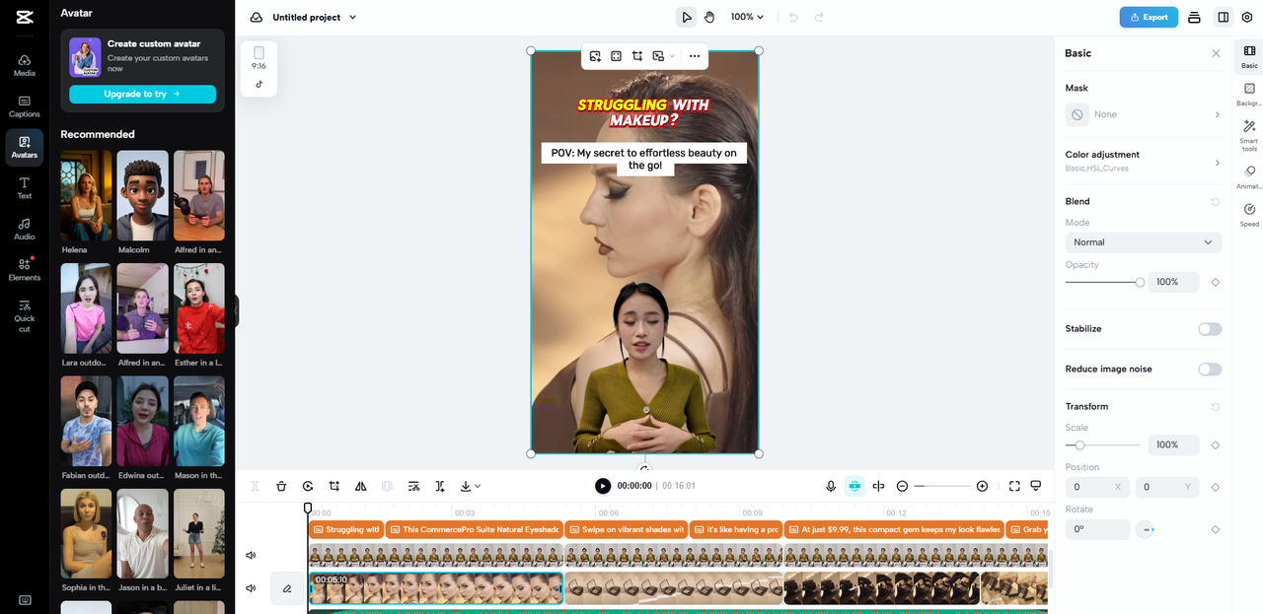This screenshot has width=1263, height=614.
Task: Select the Fabian outdoor avatar
Action: tap(86, 421)
